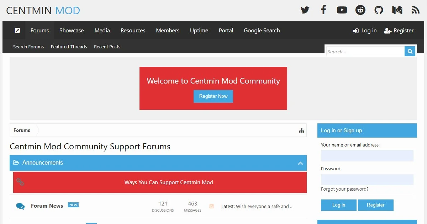Open the Portal nav tab
Image resolution: width=427 pixels, height=224 pixels.
point(226,30)
